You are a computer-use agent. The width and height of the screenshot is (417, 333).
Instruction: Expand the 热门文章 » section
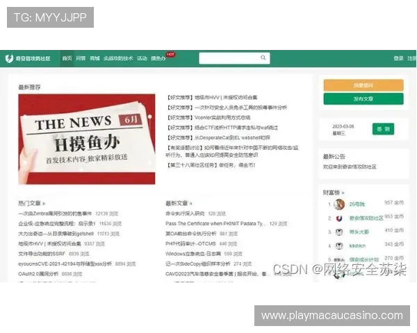pos(32,203)
